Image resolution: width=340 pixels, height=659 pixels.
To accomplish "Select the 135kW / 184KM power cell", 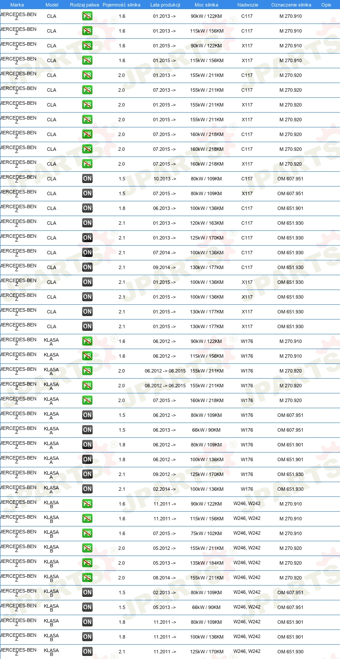I will point(207,563).
